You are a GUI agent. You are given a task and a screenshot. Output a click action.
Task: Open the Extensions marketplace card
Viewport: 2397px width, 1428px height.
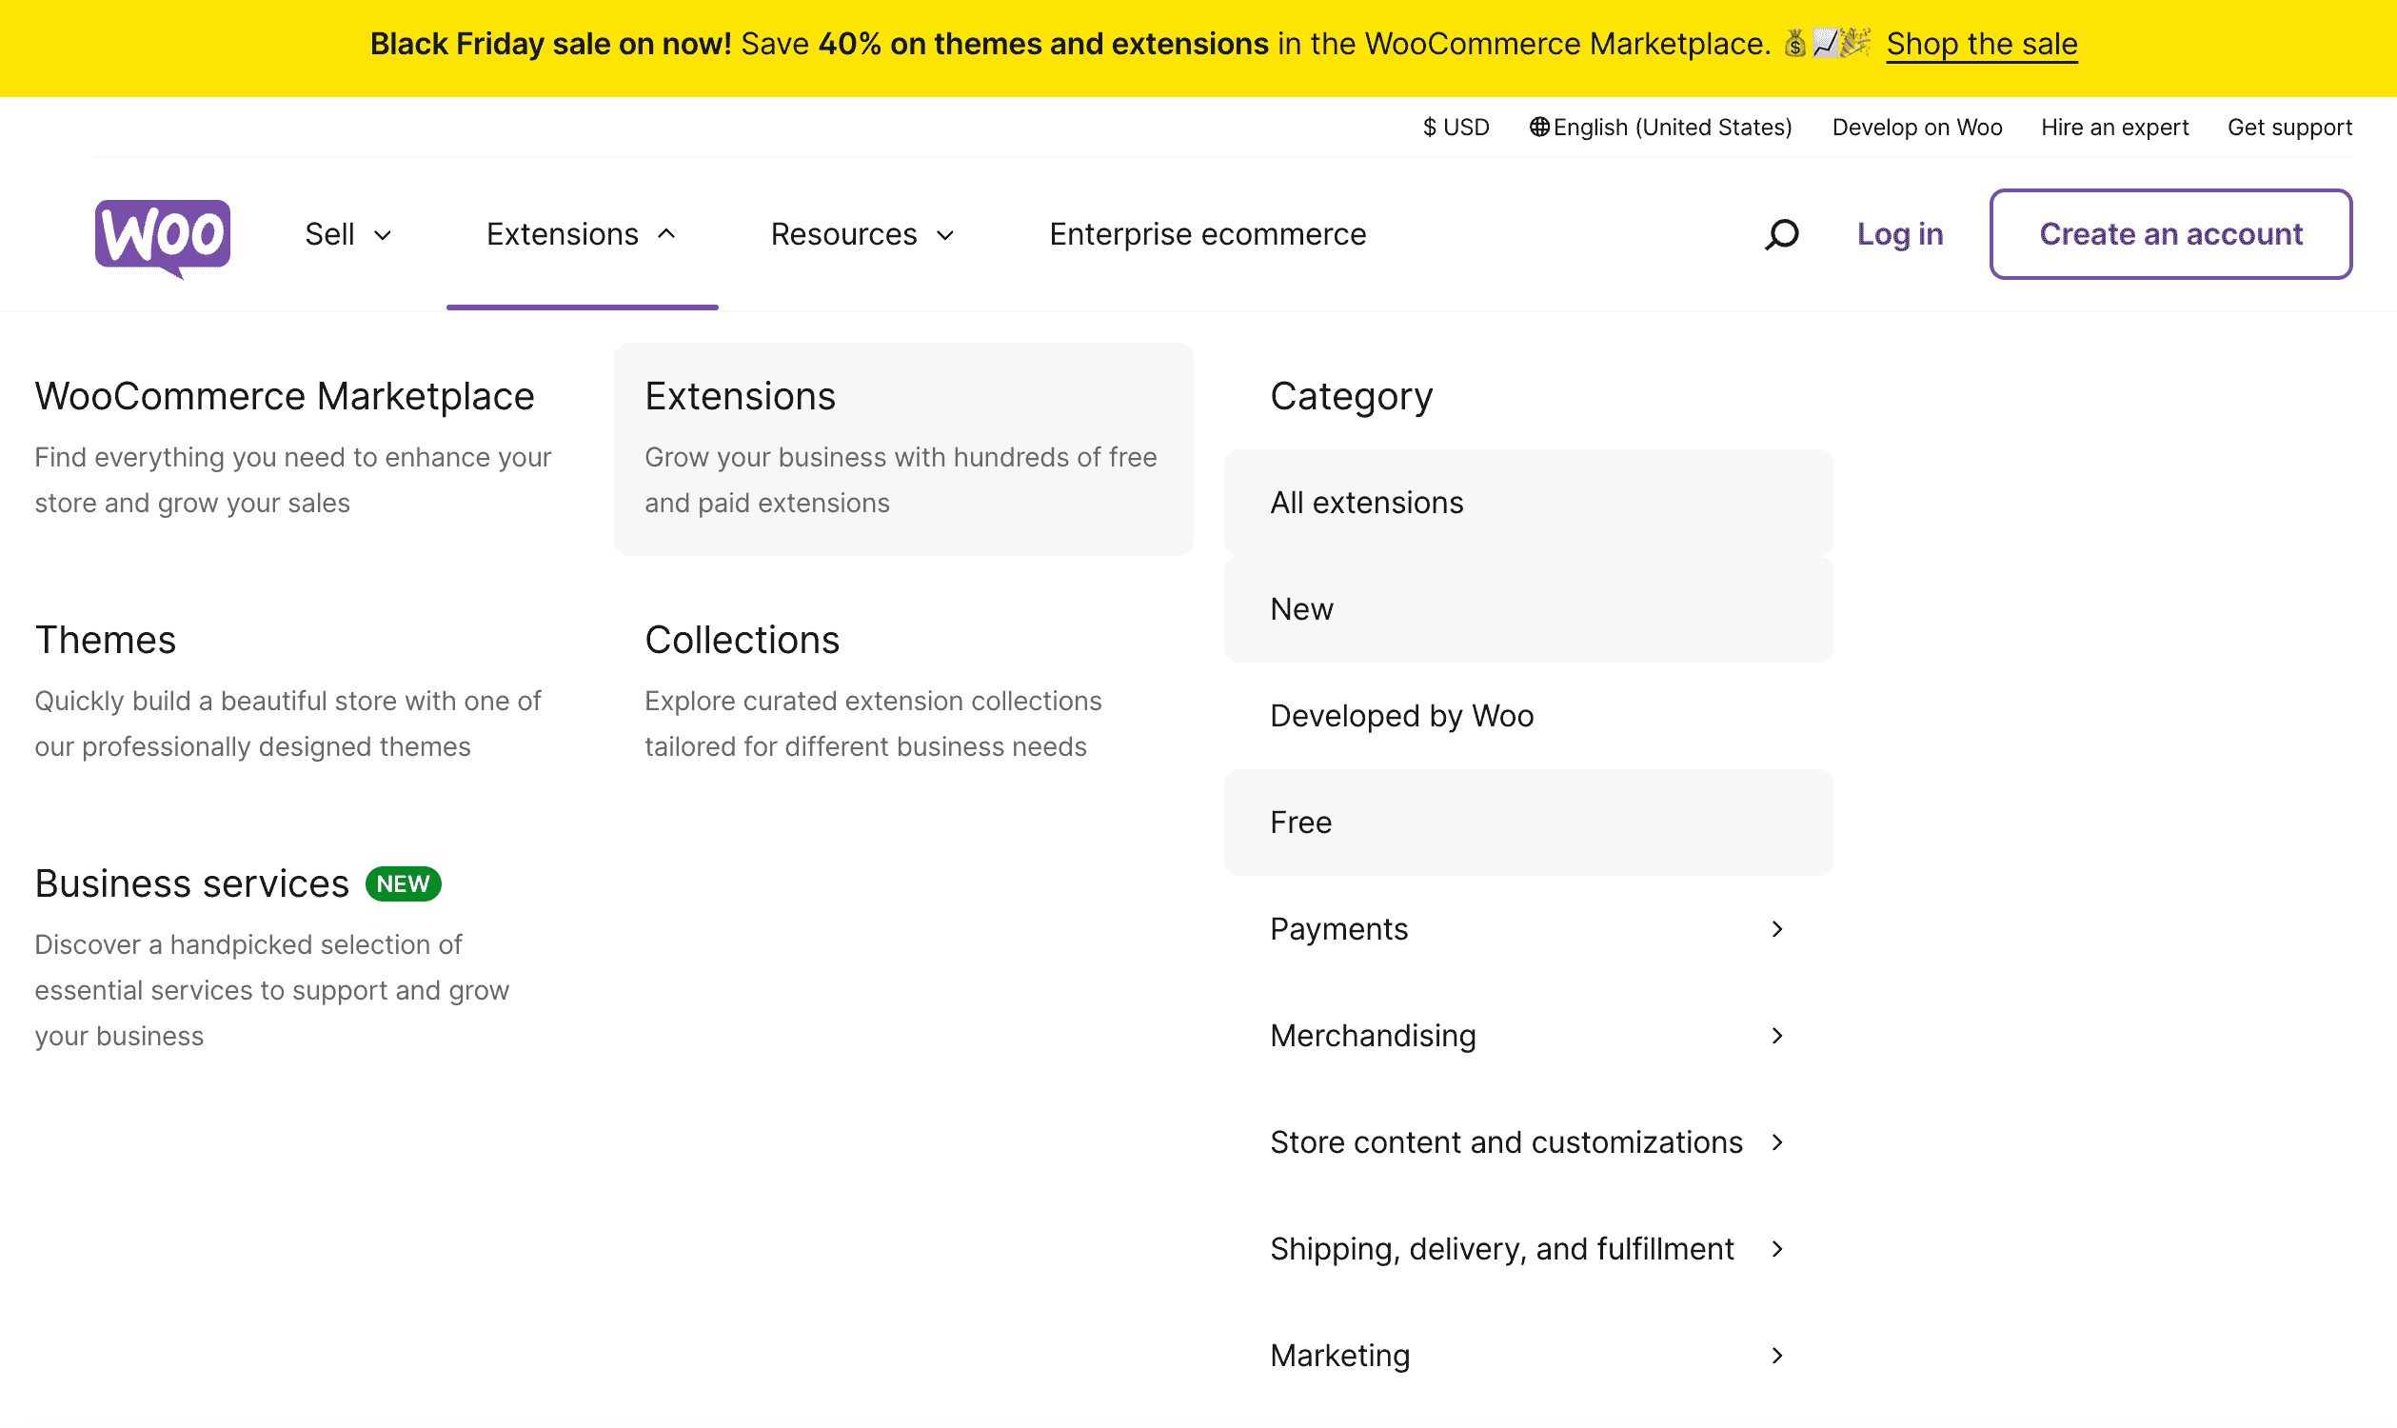tap(903, 449)
